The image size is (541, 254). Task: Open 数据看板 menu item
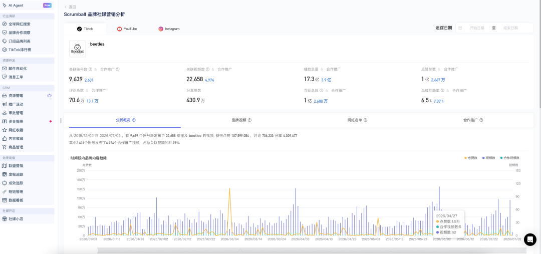point(27,200)
